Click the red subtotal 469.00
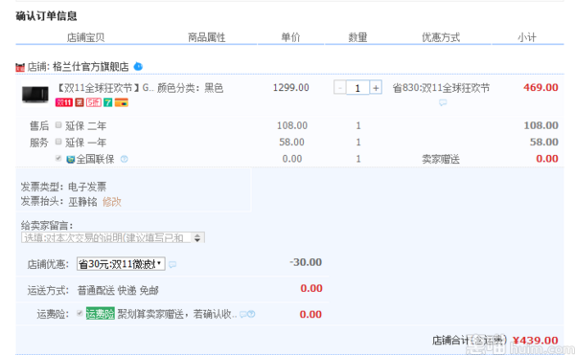Viewport: 575px width, 355px height. click(540, 87)
